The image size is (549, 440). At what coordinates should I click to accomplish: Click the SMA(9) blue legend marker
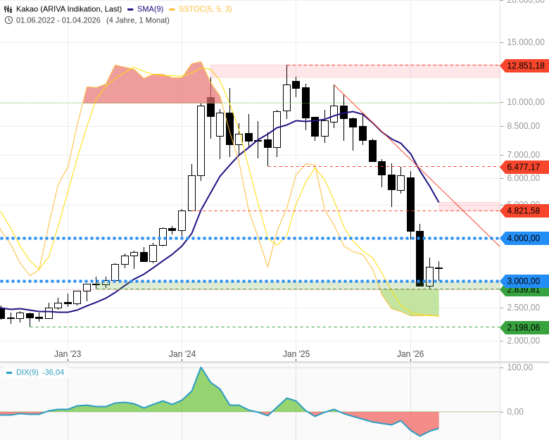tap(130, 9)
